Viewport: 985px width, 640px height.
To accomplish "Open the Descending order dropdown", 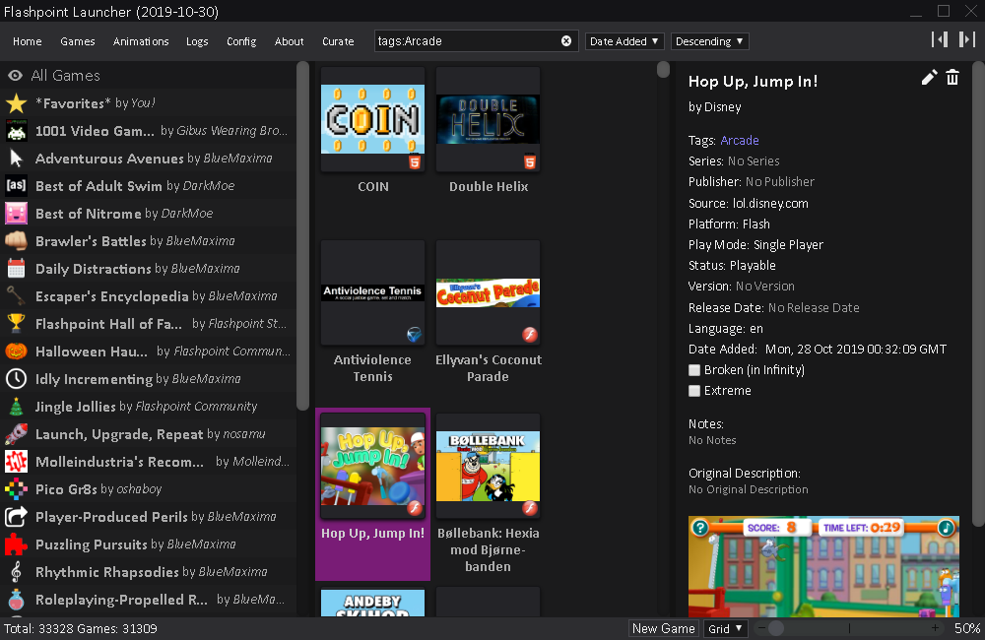I will pos(709,41).
